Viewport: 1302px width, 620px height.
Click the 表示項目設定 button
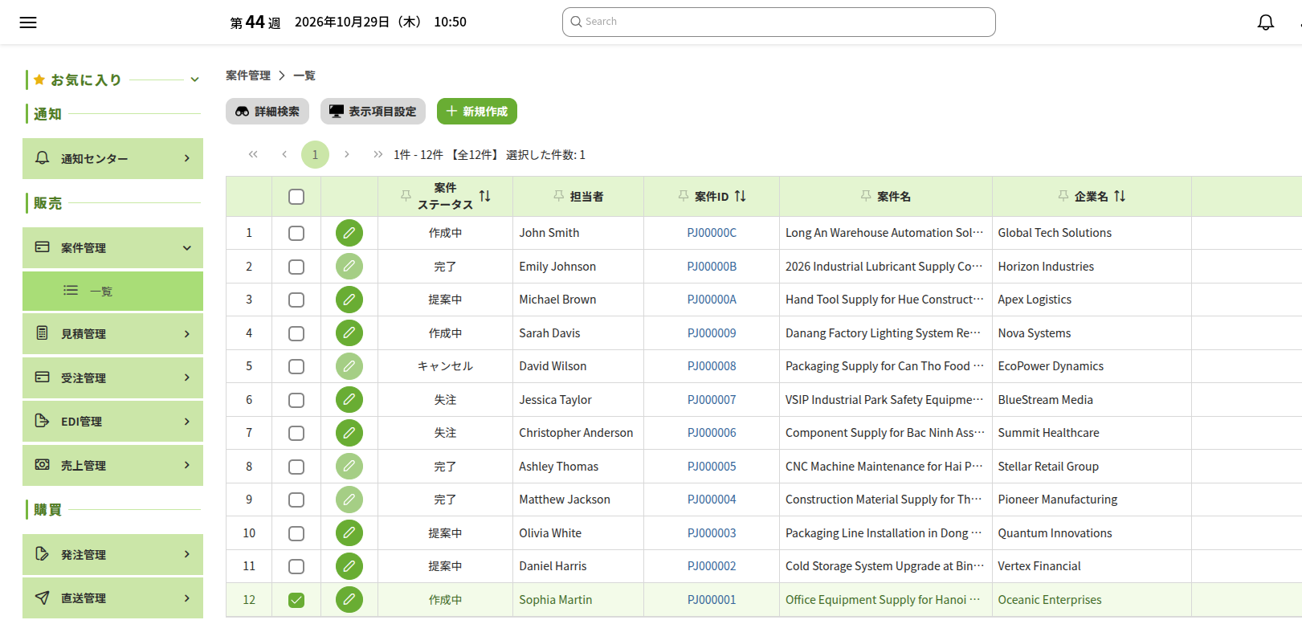tap(373, 112)
